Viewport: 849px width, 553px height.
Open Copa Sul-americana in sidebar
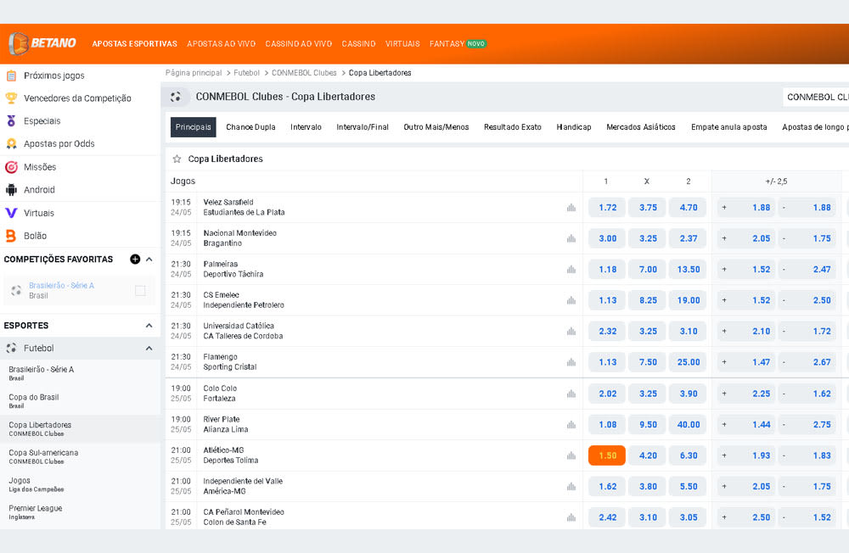tap(80, 456)
